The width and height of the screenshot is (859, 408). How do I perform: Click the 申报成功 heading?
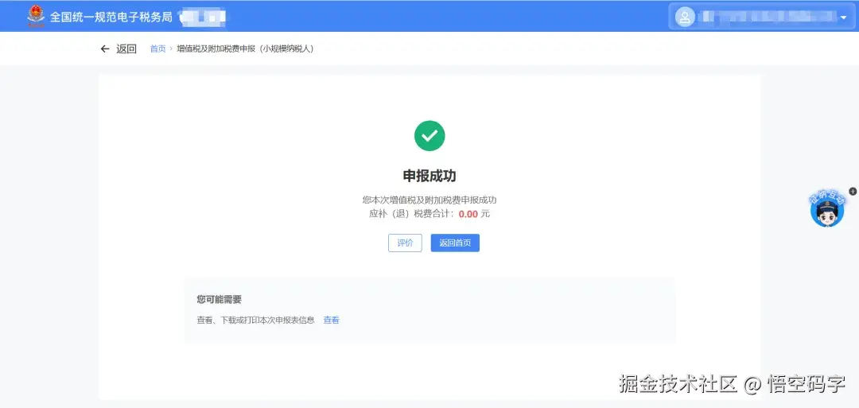pyautogui.click(x=429, y=176)
